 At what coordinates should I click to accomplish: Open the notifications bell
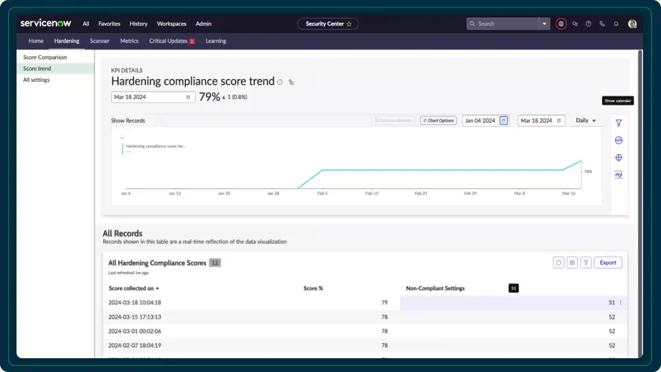(x=616, y=24)
